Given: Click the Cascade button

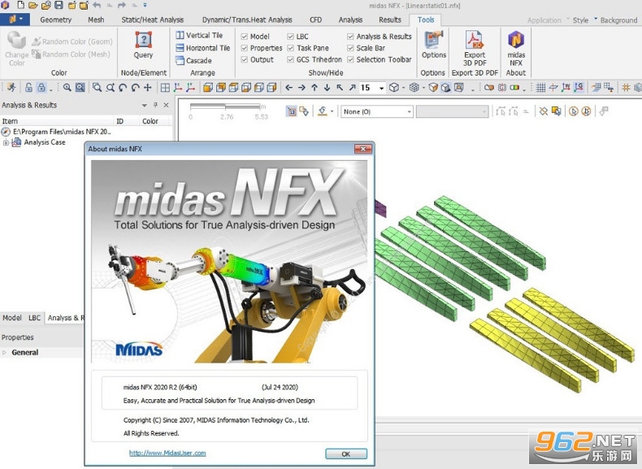Looking at the screenshot, I should click(193, 61).
